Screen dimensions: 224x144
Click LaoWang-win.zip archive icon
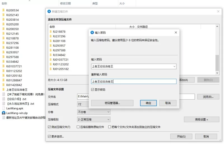tap(4, 113)
